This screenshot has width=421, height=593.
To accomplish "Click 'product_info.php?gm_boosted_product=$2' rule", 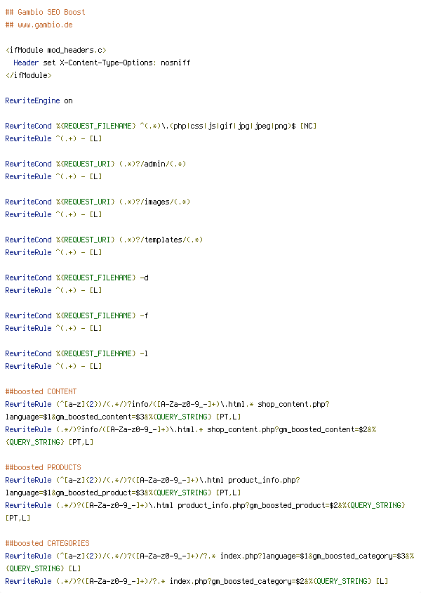I will click(205, 505).
